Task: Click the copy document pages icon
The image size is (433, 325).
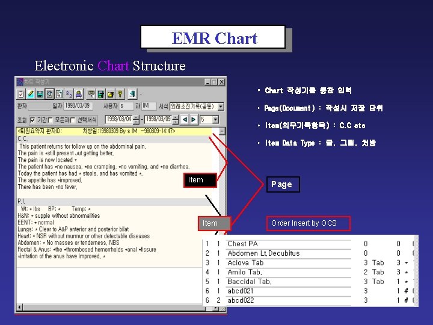Action: [59, 94]
